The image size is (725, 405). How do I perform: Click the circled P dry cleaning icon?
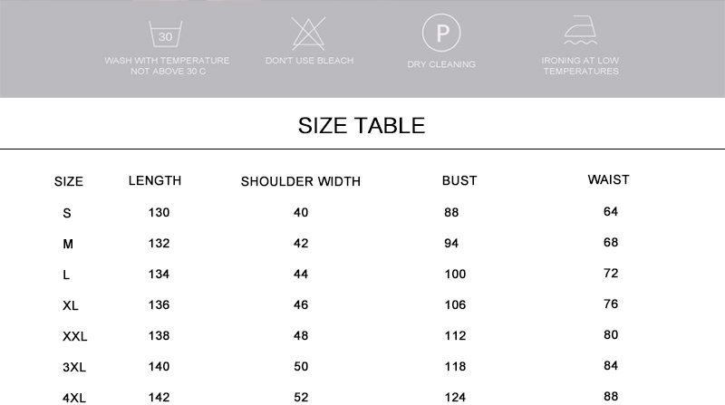(x=442, y=34)
